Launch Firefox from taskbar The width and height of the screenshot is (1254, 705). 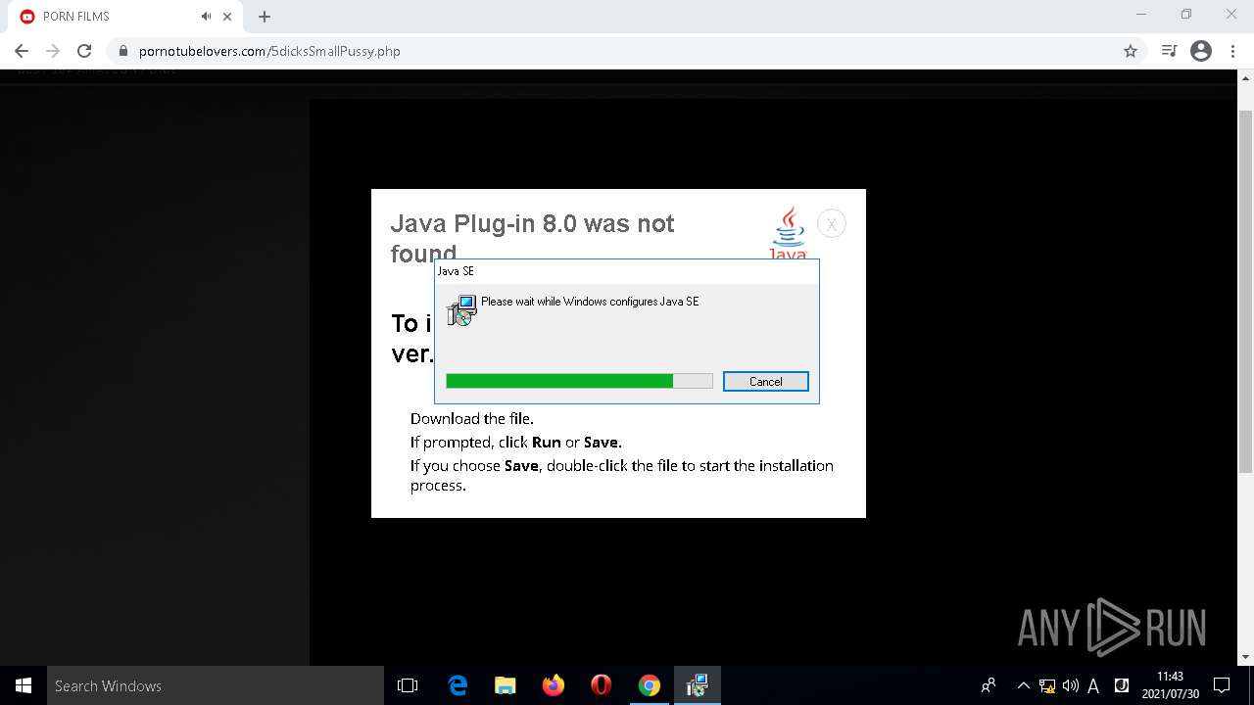[554, 685]
